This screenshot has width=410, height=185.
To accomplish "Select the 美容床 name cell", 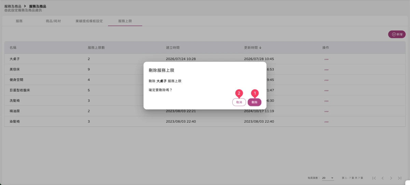I will 15,69.
